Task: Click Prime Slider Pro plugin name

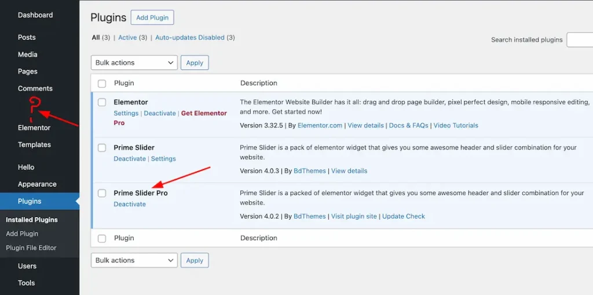Action: (141, 193)
